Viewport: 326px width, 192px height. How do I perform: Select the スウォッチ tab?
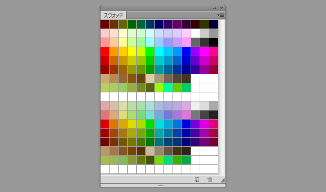coord(114,15)
